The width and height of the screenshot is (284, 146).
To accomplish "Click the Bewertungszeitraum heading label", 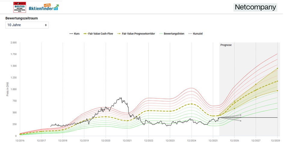I will tap(21, 18).
